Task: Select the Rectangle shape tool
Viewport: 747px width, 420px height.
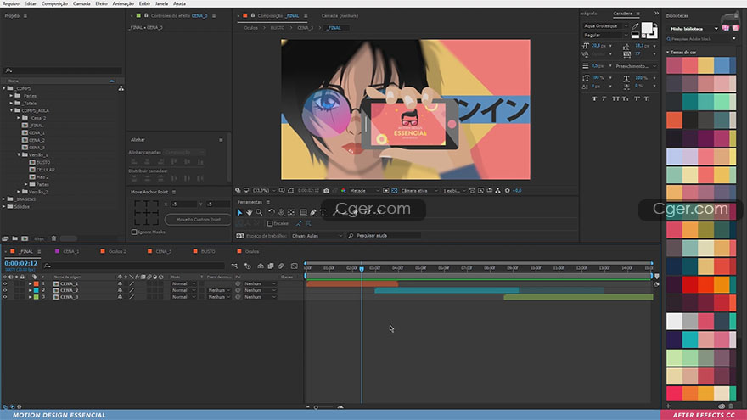Action: (303, 212)
